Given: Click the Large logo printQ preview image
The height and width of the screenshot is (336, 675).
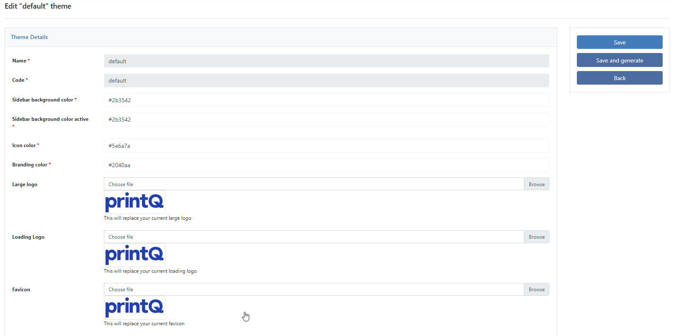Looking at the screenshot, I should [135, 202].
